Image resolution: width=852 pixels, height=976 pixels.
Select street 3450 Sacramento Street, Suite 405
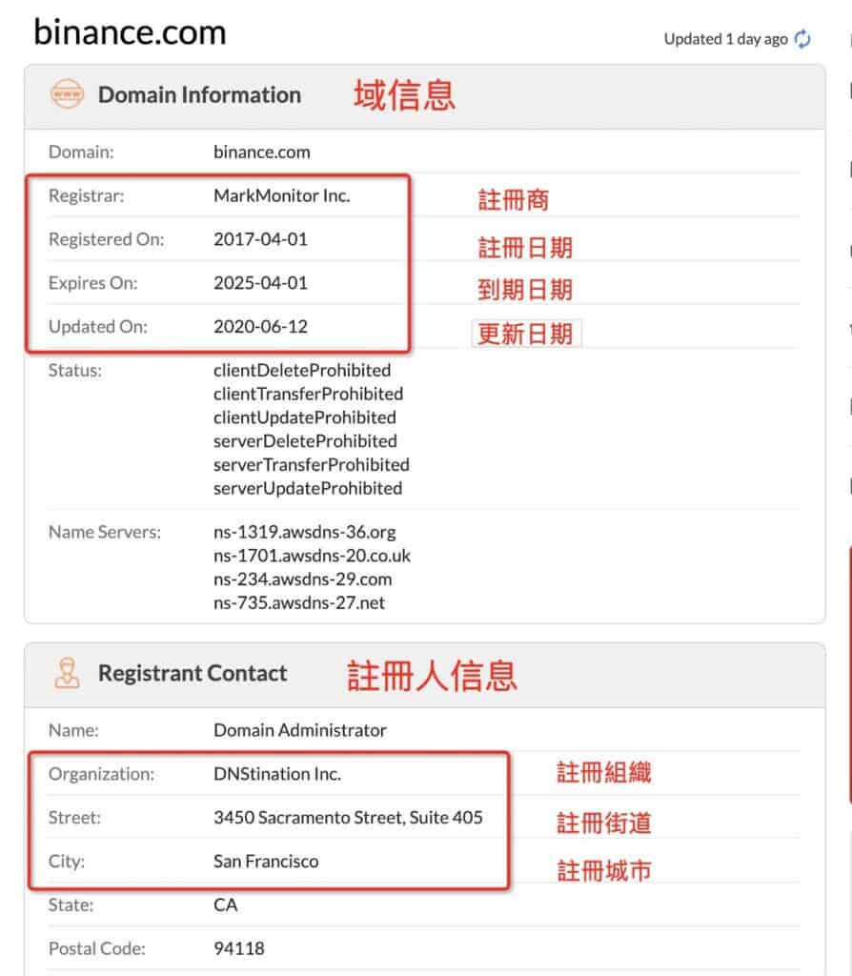[x=348, y=817]
